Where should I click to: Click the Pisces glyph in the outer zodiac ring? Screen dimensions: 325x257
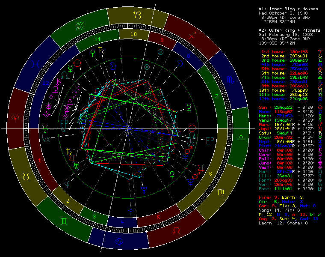pyautogui.click(x=35, y=64)
